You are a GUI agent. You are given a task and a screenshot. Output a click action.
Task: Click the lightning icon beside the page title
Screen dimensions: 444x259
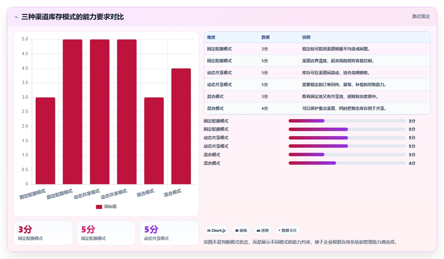pyautogui.click(x=16, y=17)
